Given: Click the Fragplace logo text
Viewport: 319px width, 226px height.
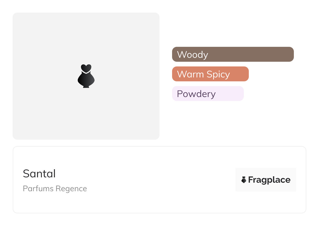Looking at the screenshot, I should pyautogui.click(x=269, y=180).
